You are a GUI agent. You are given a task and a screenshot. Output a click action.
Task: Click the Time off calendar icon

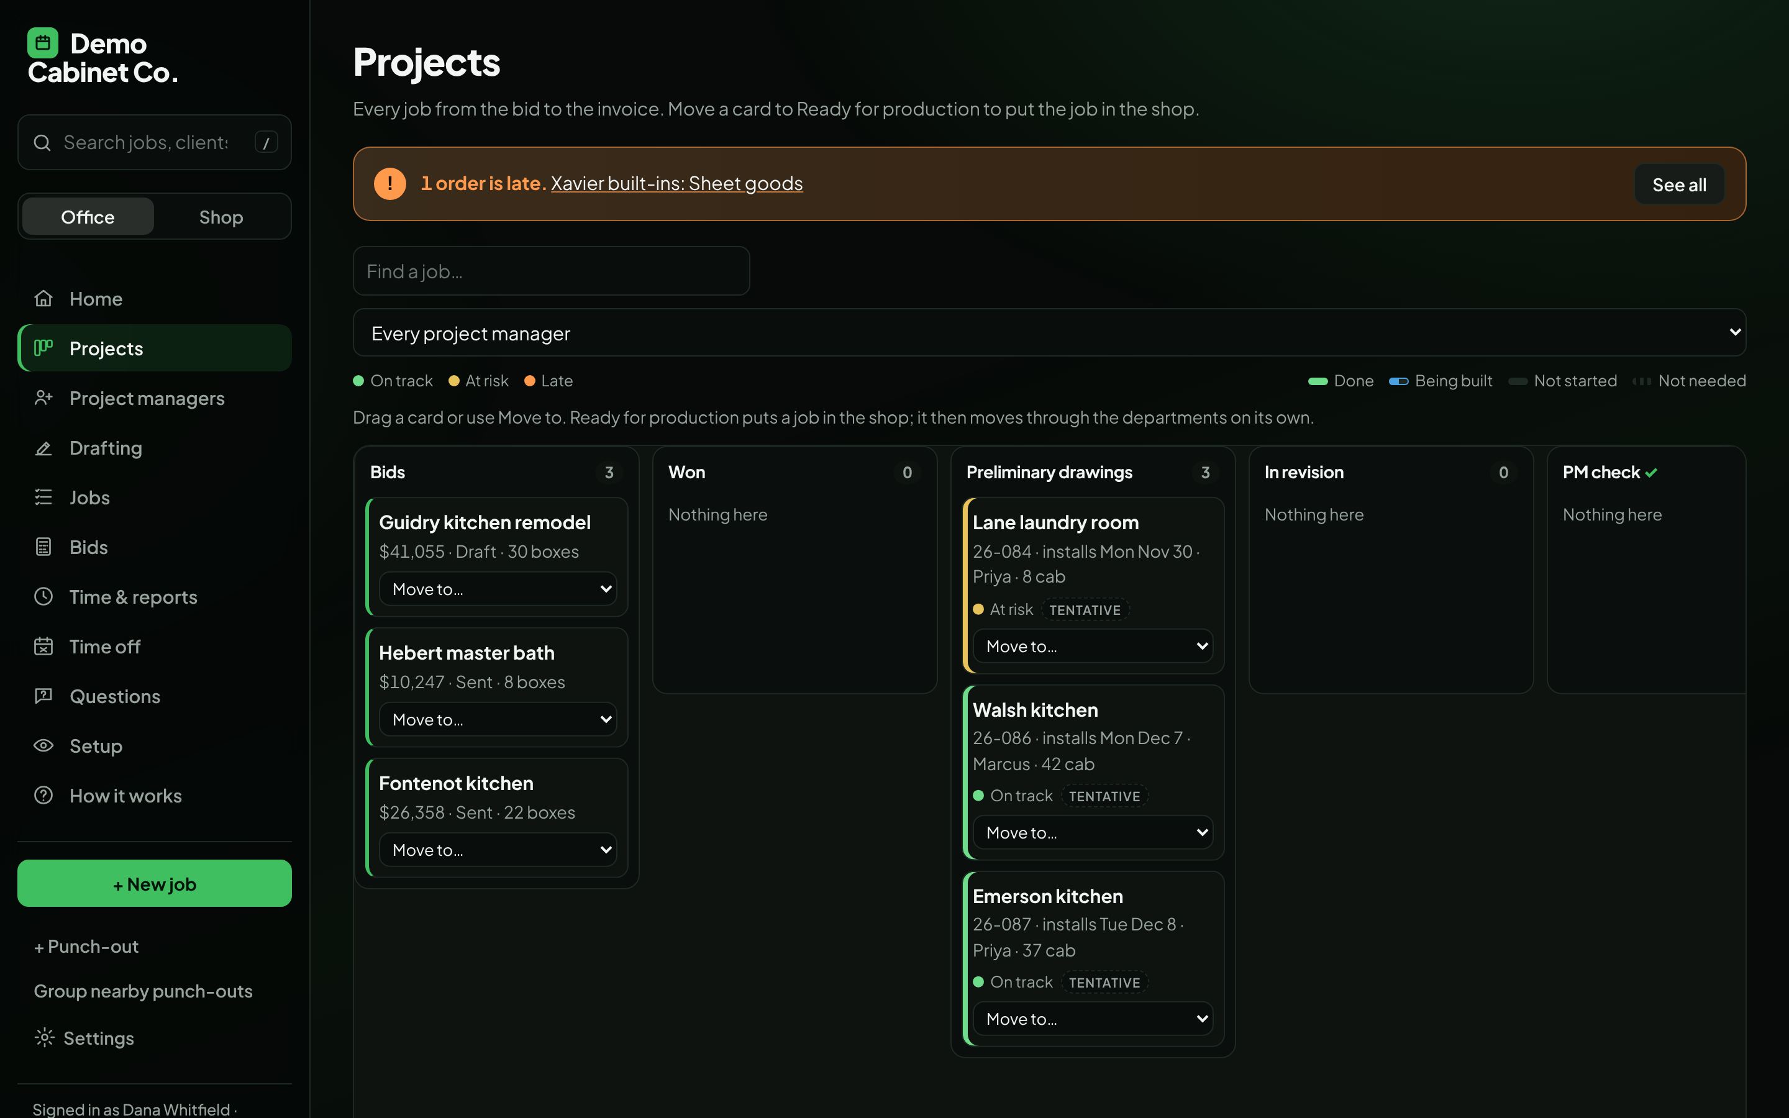pyautogui.click(x=43, y=646)
